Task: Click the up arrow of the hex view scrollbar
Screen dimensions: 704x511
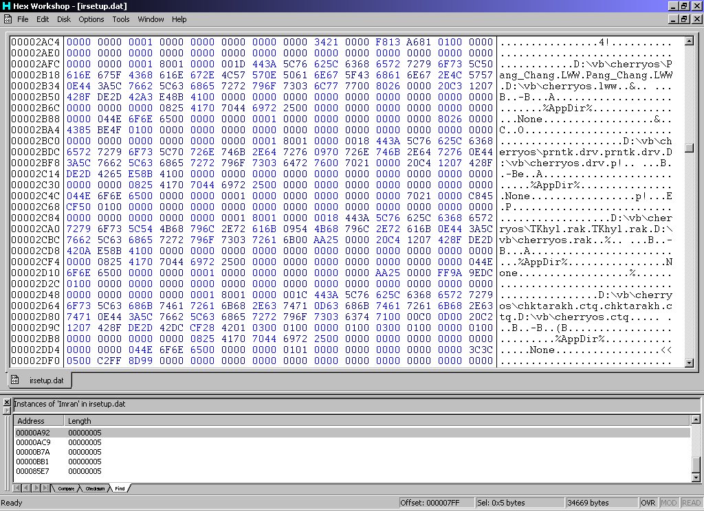Action: (689, 41)
